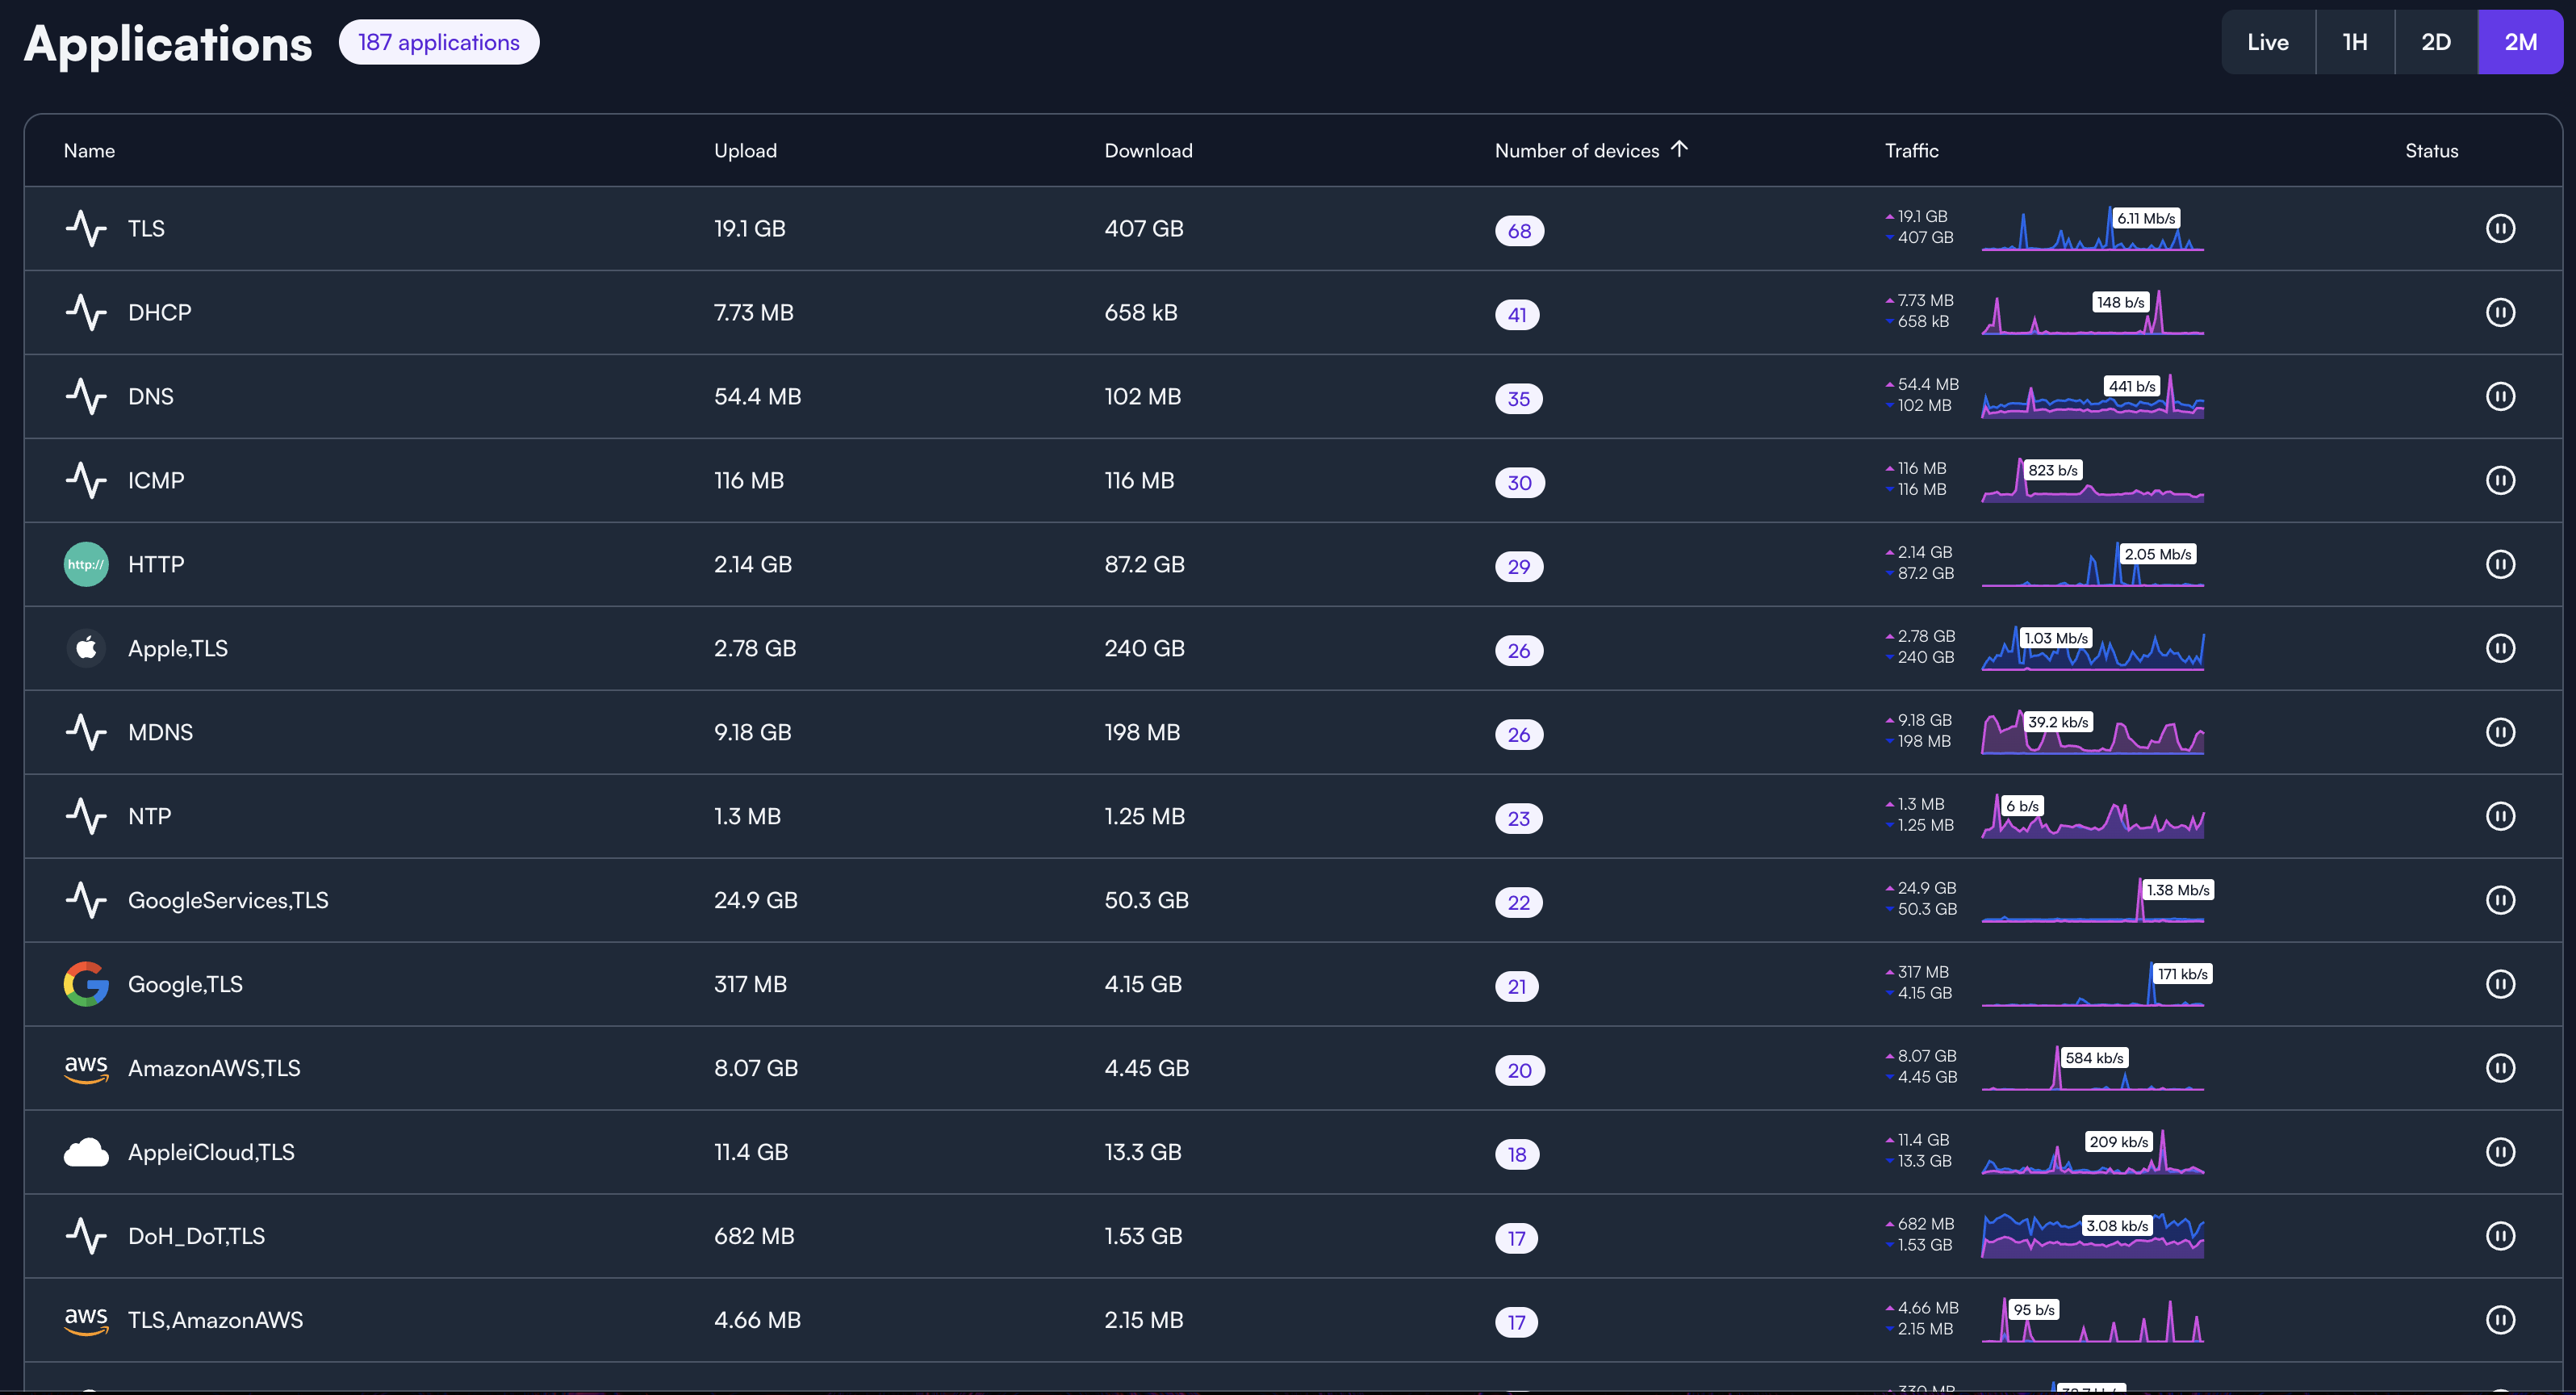
Task: Click the TLS traffic sparkline graph
Action: click(2092, 230)
